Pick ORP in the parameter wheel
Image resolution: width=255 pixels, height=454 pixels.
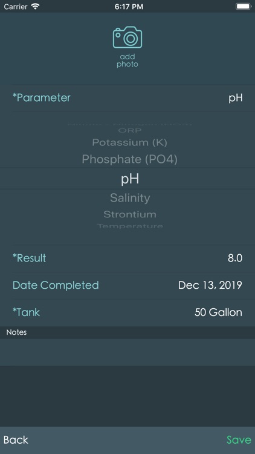click(x=130, y=131)
